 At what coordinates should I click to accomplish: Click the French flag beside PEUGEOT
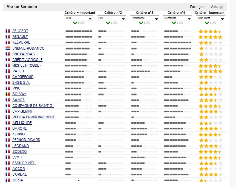coord(8,31)
